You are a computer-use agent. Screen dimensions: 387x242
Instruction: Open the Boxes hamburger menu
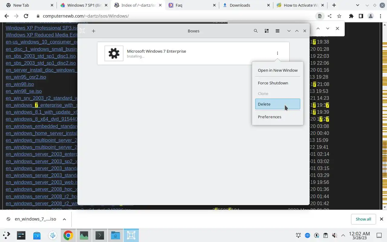click(x=278, y=31)
